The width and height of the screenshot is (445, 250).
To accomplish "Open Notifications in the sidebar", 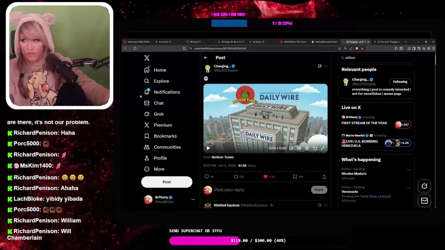I will pyautogui.click(x=162, y=92).
